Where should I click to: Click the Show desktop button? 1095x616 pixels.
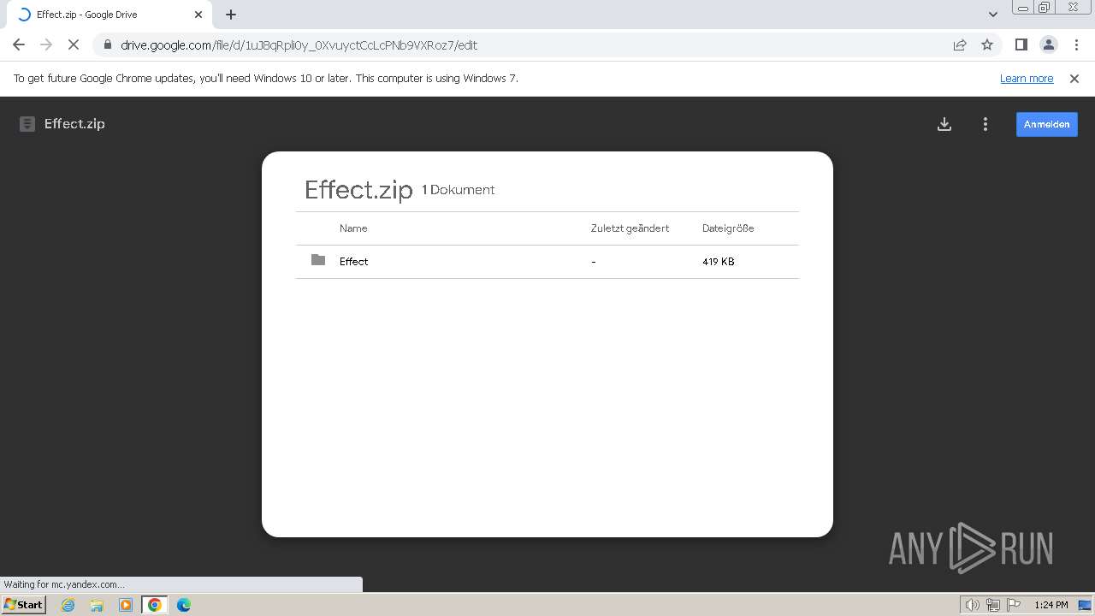point(1086,605)
